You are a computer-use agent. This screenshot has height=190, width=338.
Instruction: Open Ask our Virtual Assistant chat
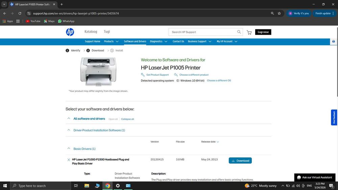tap(315, 177)
